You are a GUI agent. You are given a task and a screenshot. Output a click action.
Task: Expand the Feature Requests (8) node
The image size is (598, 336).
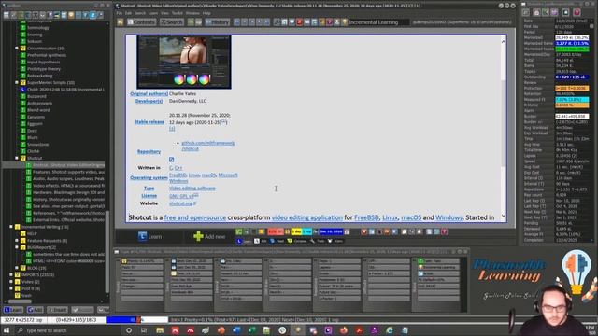[17, 241]
